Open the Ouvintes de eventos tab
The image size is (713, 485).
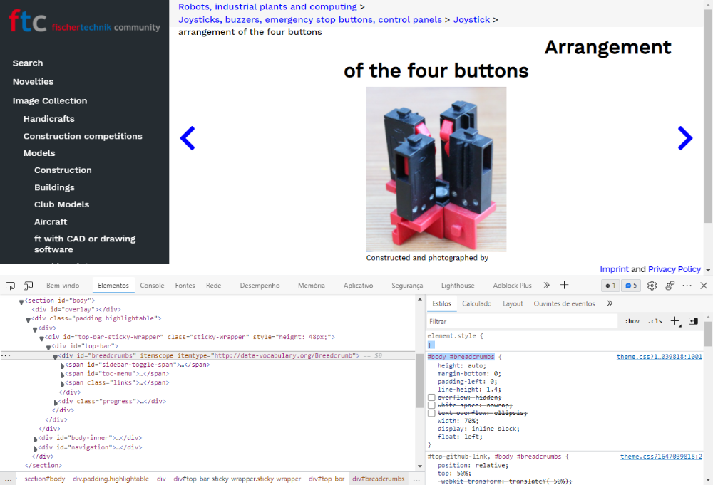pyautogui.click(x=564, y=303)
